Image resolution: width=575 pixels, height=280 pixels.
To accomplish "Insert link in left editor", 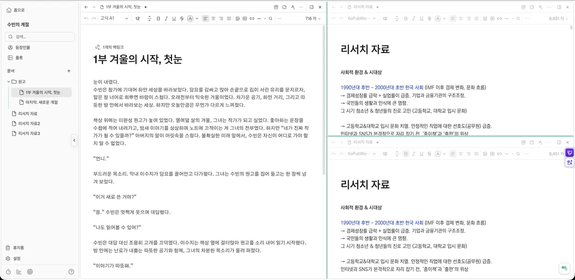I will [x=252, y=19].
